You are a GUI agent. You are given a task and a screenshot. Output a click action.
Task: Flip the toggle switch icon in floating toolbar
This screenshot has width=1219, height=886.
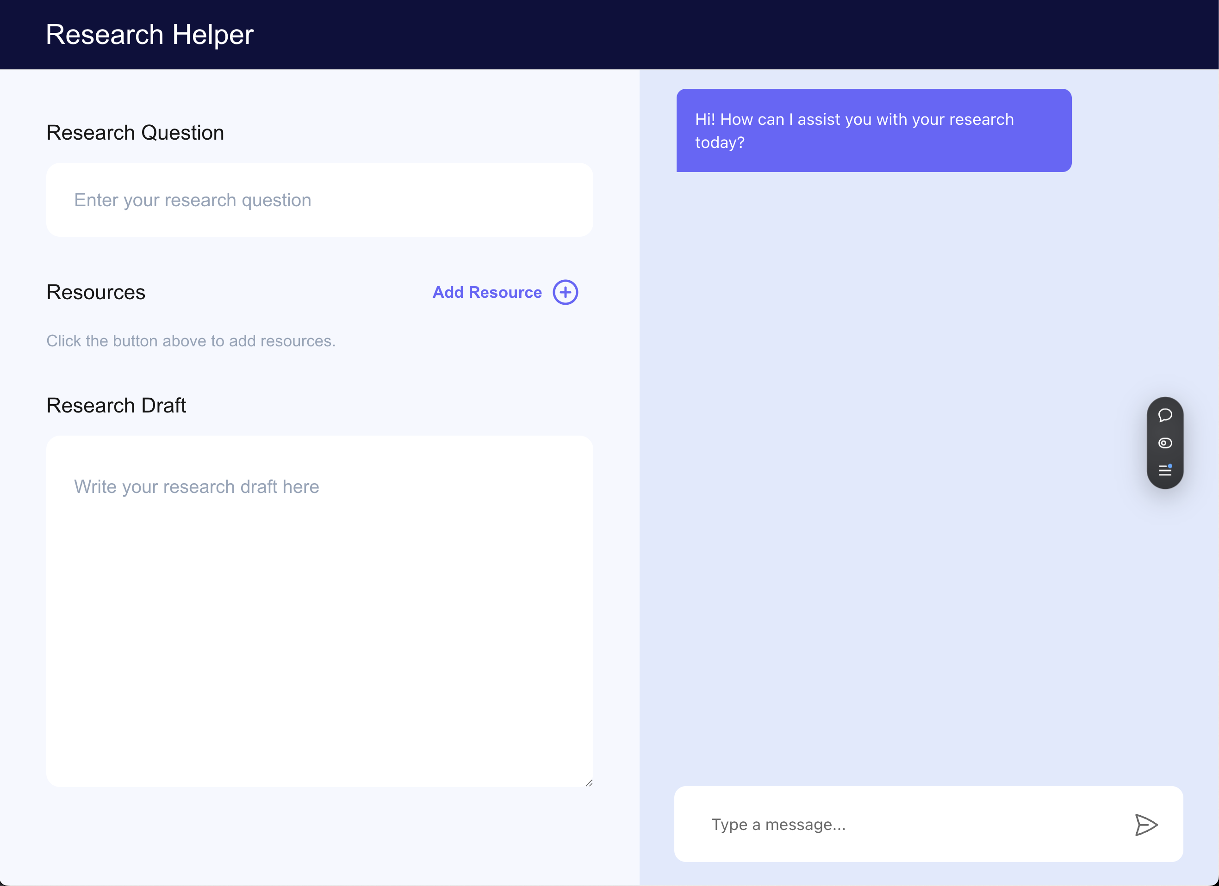[1165, 443]
